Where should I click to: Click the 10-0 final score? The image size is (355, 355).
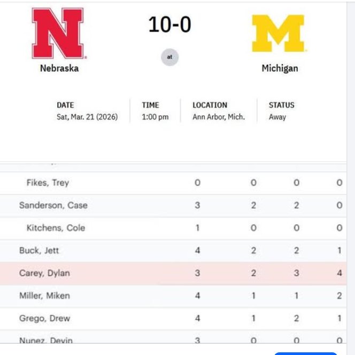169,24
